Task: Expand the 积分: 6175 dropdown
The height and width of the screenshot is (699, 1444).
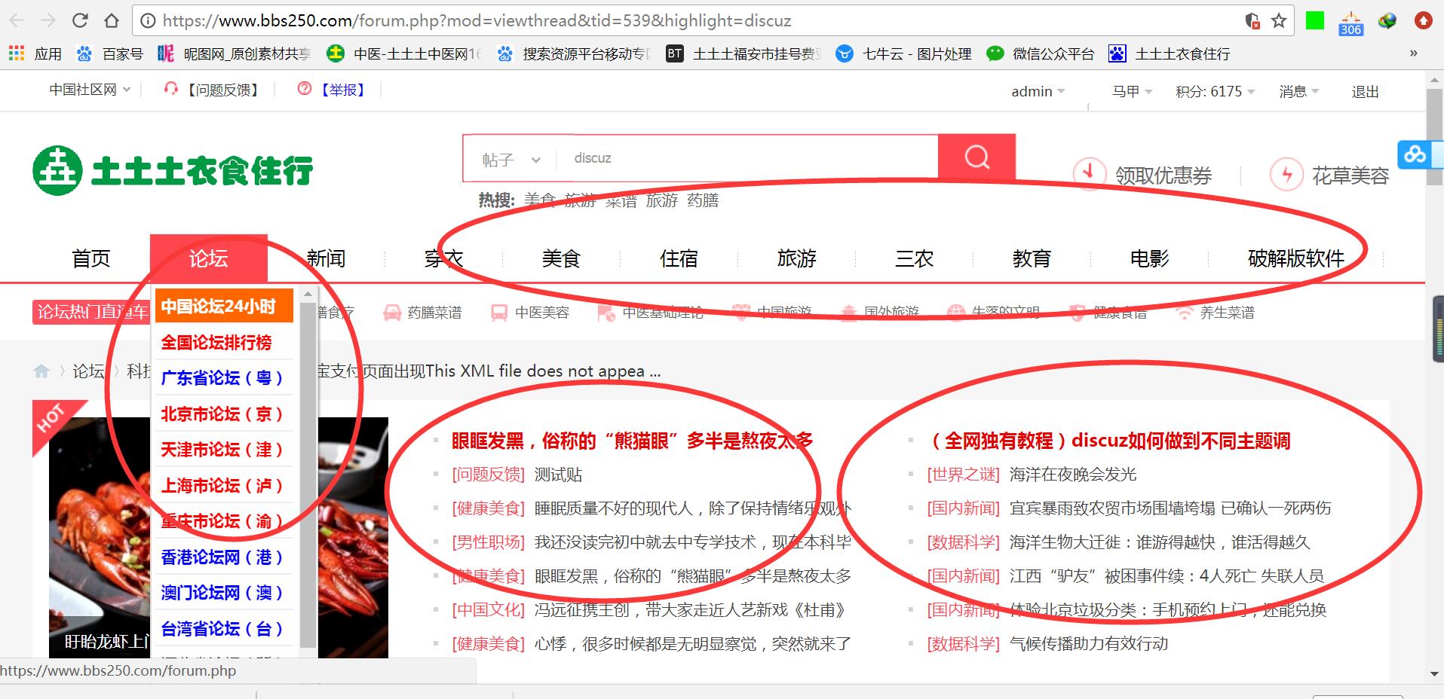Action: 1215,91
